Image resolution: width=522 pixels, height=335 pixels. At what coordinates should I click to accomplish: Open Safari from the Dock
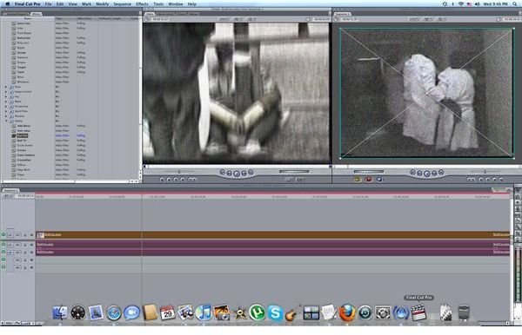tap(114, 312)
